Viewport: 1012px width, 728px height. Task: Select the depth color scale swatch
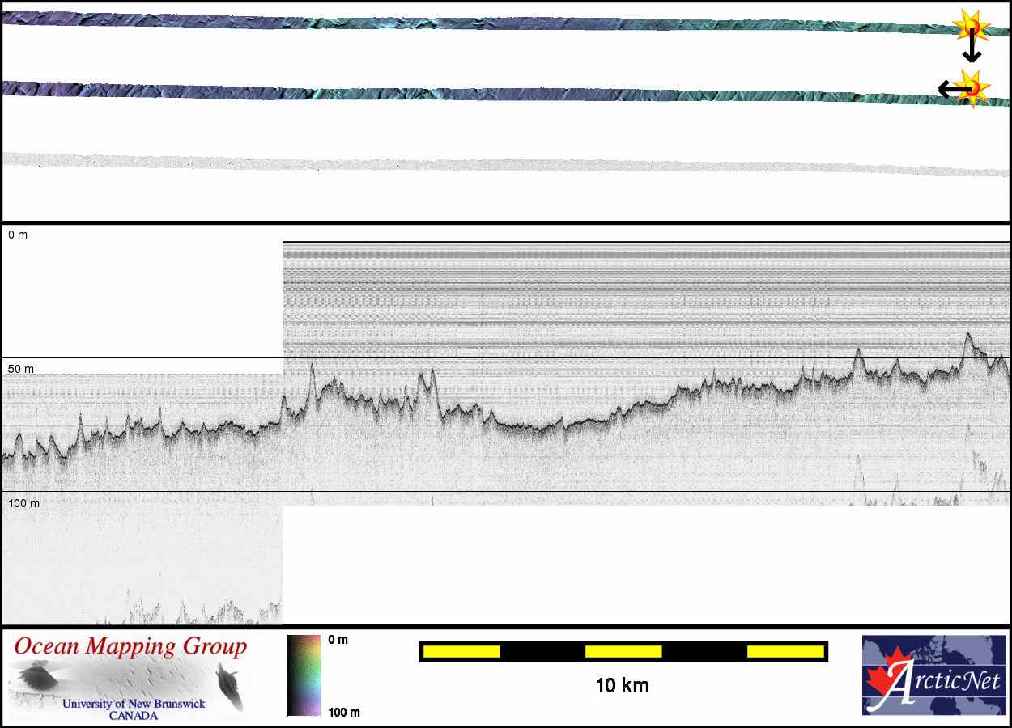click(304, 675)
